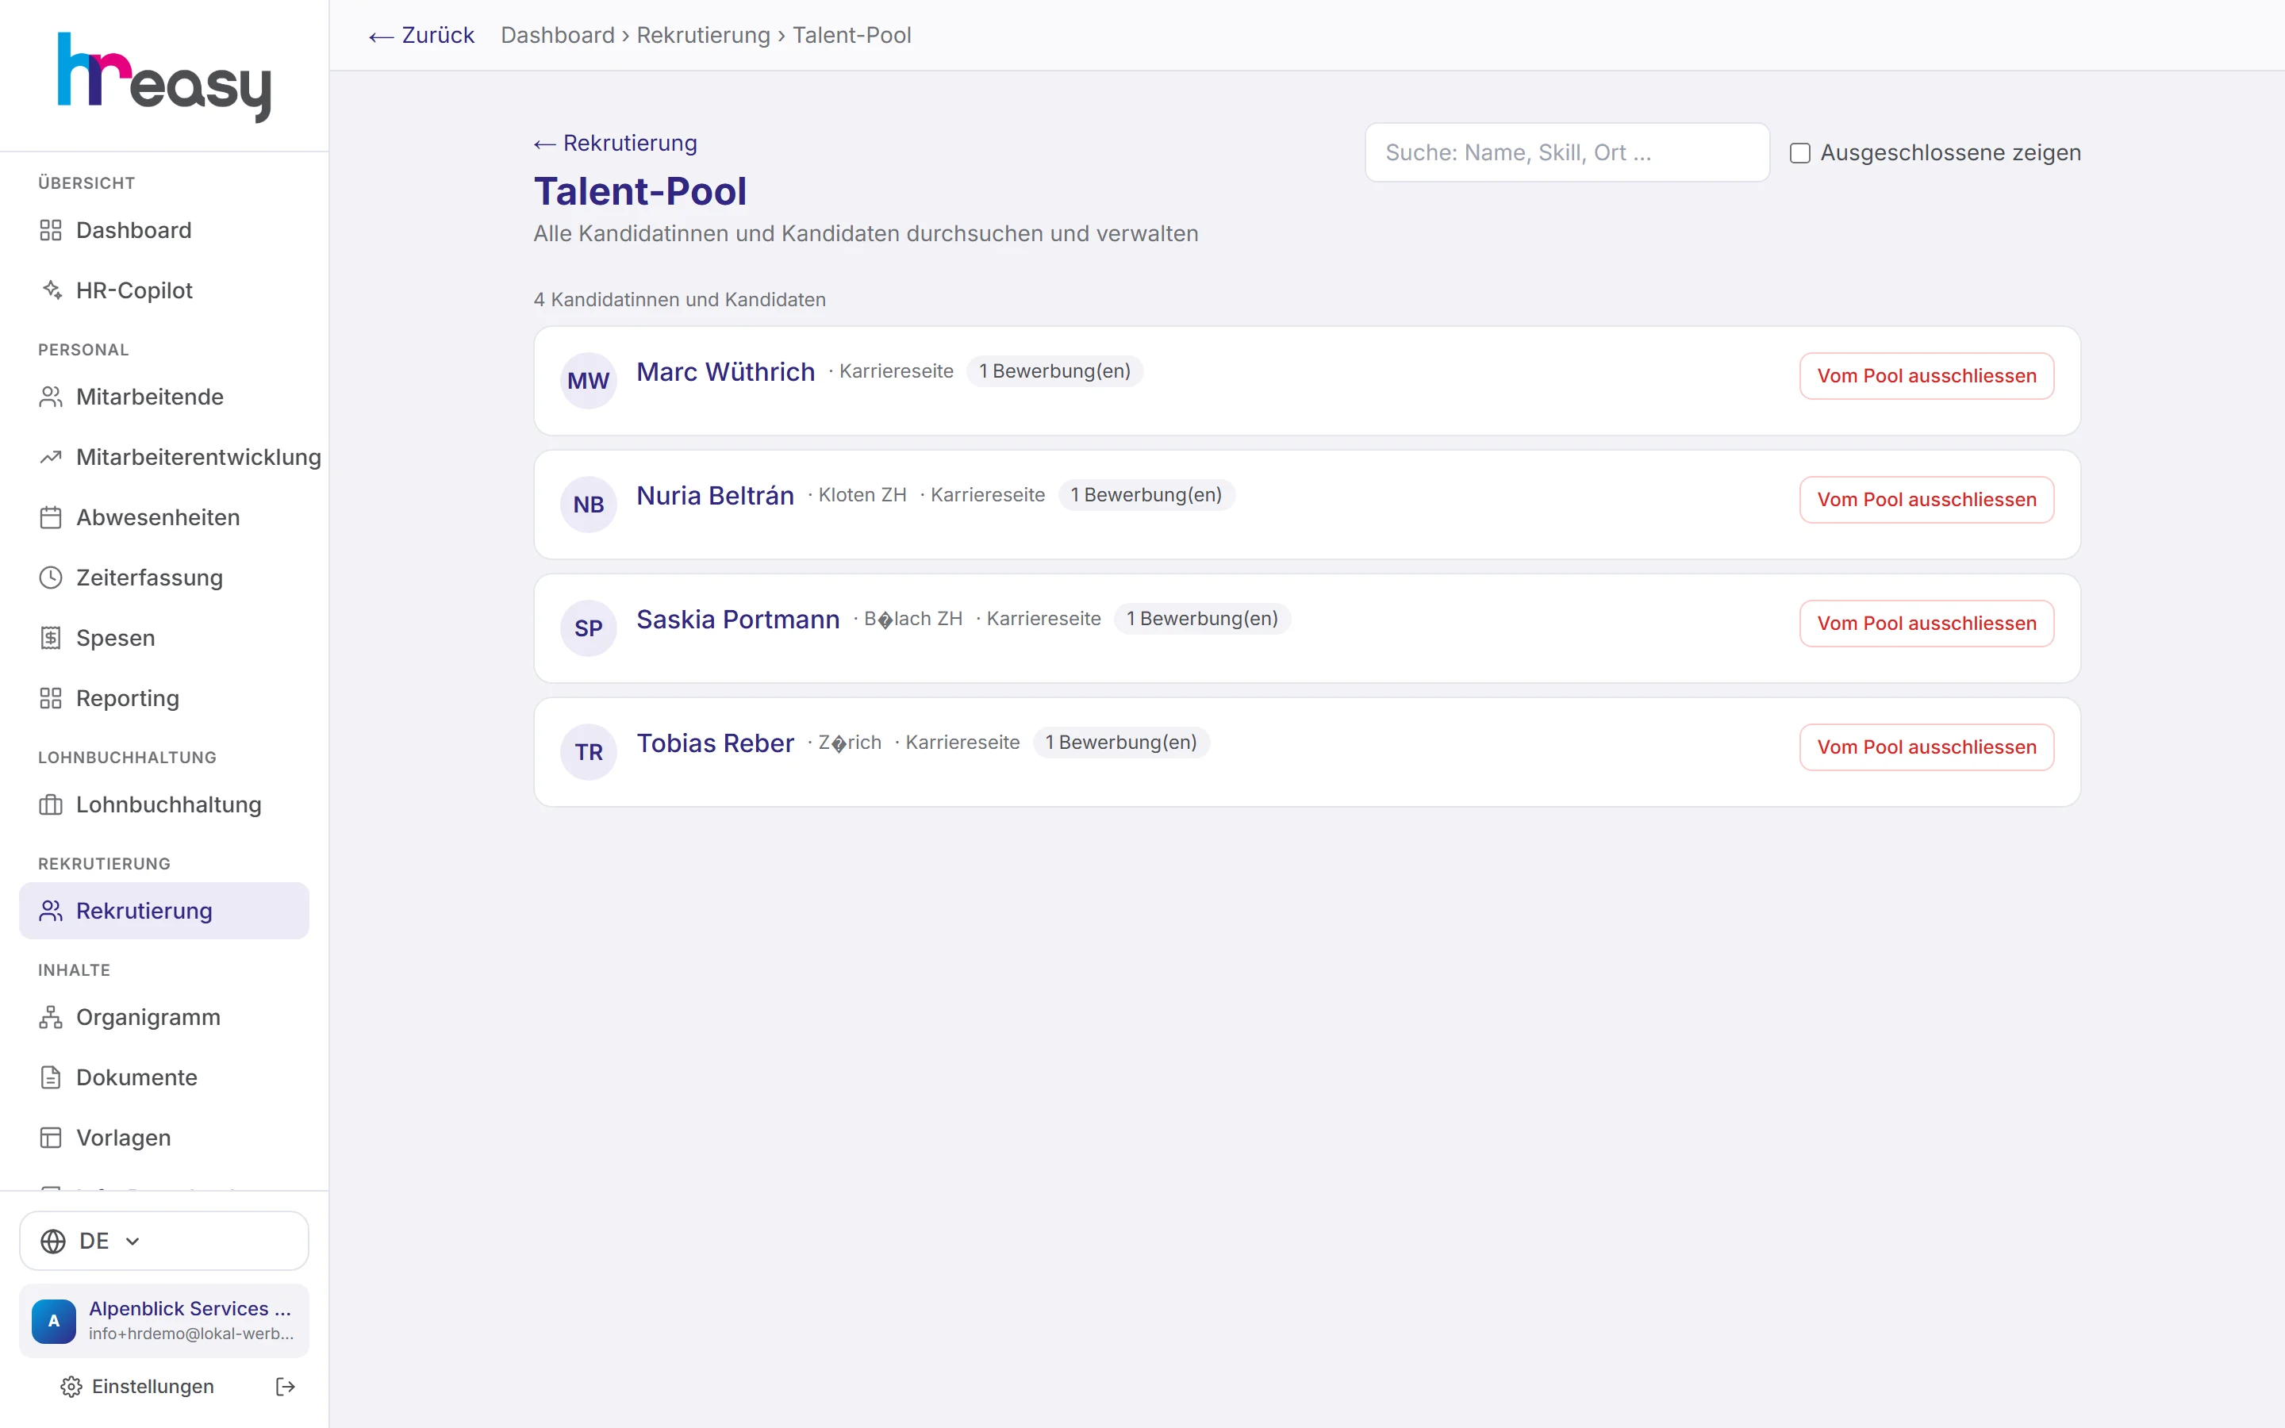Follow the Rekrutierung back link above the title

pos(616,144)
